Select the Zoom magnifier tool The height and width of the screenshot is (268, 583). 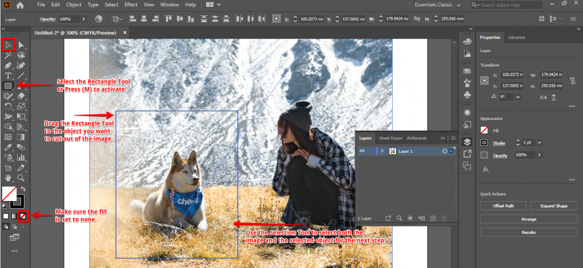(21, 178)
